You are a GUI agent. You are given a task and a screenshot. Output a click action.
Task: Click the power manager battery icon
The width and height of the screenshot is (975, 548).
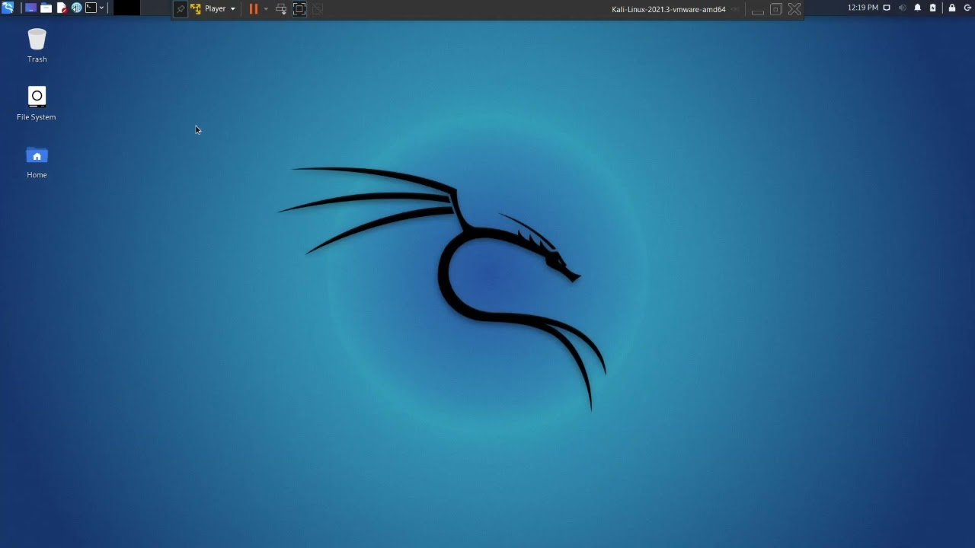[932, 8]
